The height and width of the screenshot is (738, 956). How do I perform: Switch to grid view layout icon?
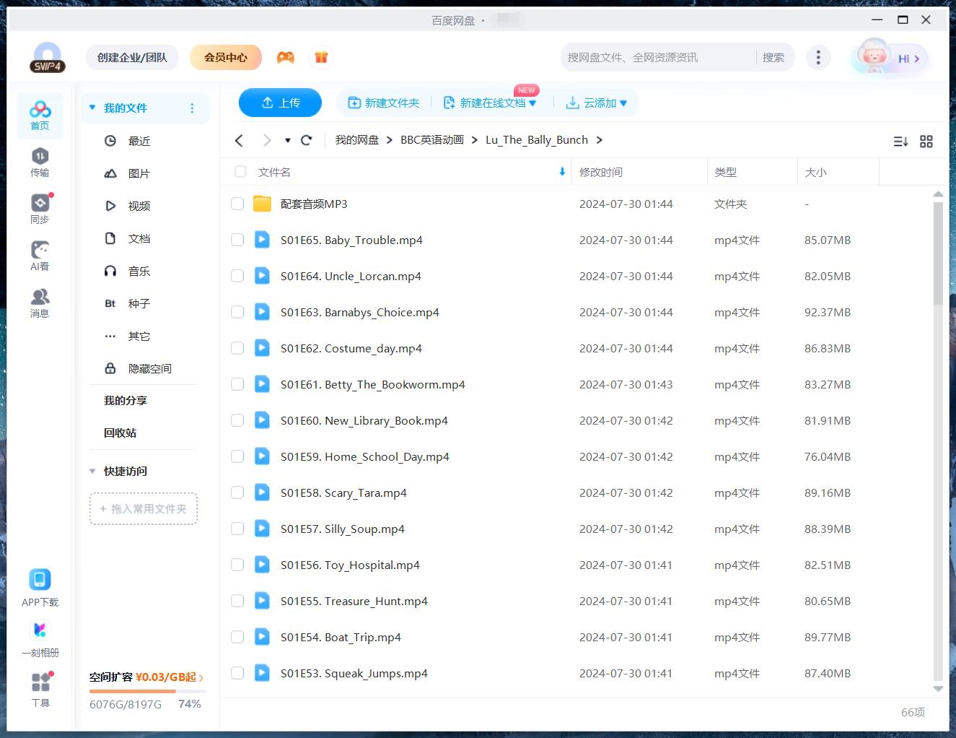pyautogui.click(x=926, y=142)
